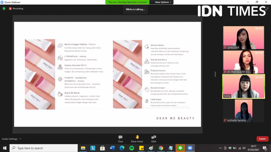Screen dimensions: 271x152
Task: Select Nikita's highlighted video thumbnail
Action: pyautogui.click(x=244, y=86)
